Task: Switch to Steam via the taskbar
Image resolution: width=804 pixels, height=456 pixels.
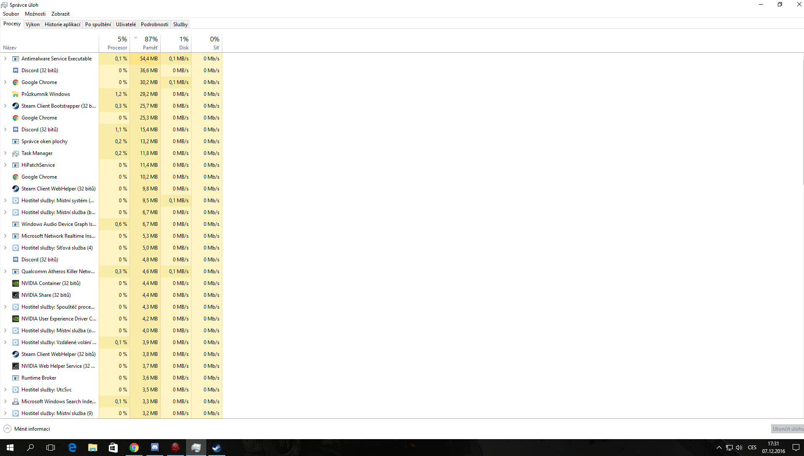Action: [x=216, y=448]
